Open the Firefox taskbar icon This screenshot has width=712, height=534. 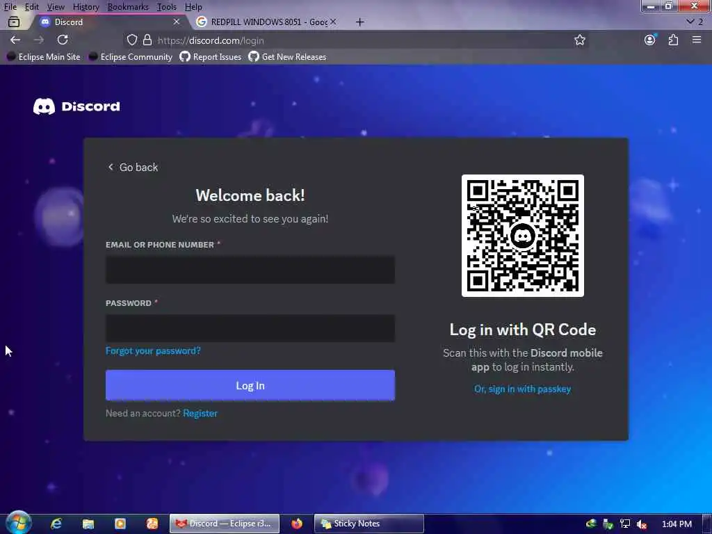[x=297, y=524]
